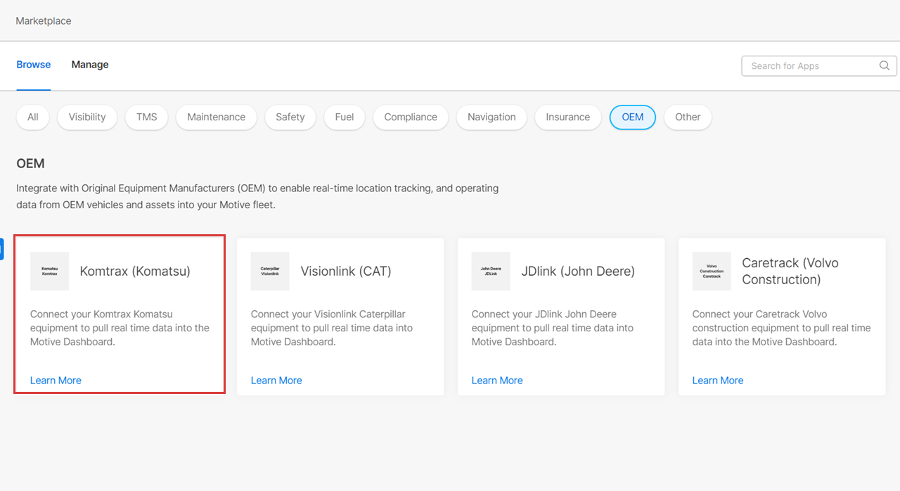The width and height of the screenshot is (900, 491).
Task: Click the John Deere JDLink logo icon
Action: click(x=491, y=271)
